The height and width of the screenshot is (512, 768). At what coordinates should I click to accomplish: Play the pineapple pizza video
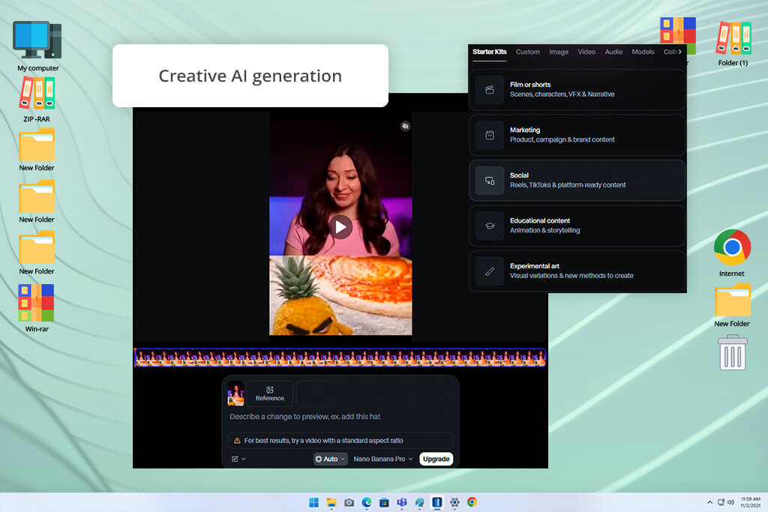coord(340,227)
